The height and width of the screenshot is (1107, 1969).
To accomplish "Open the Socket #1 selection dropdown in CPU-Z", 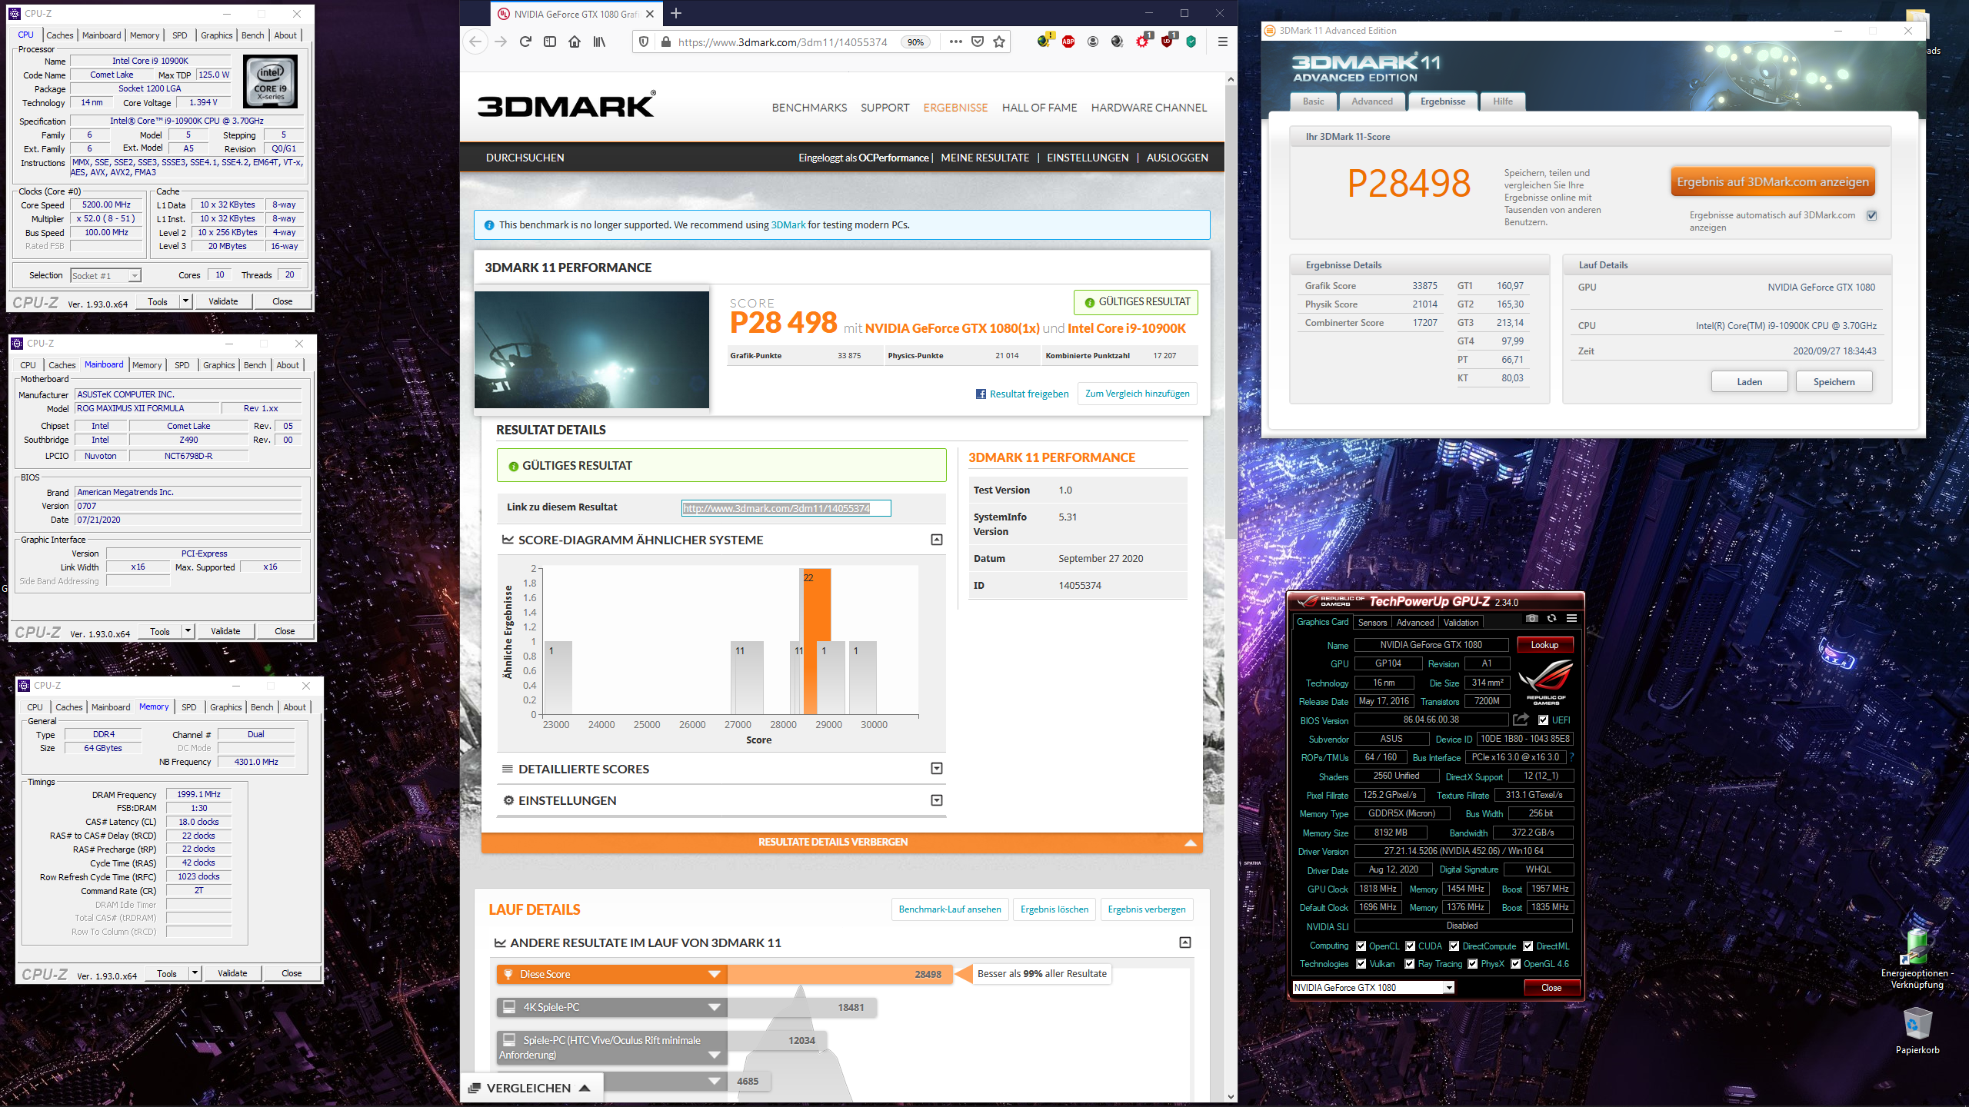I will [105, 276].
